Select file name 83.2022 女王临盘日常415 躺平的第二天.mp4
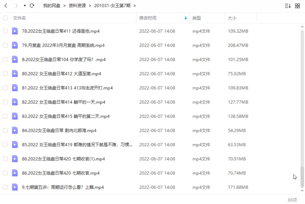Screen dimensions: 305x204 tap(66, 116)
